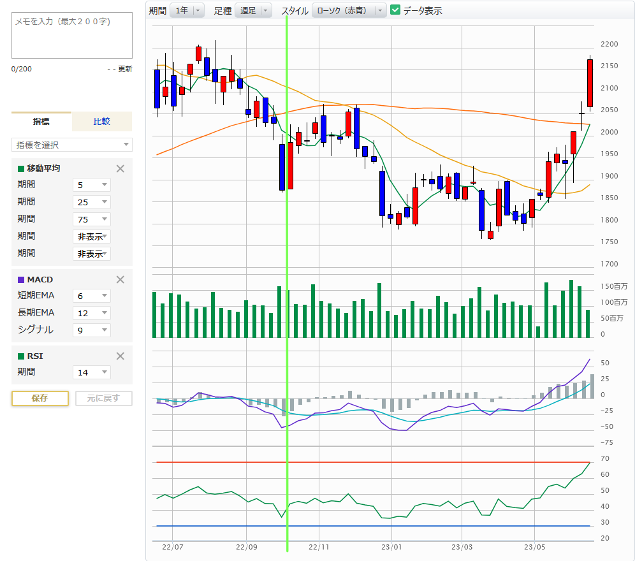Toggle the データ表示 checkbox
635x561 pixels.
pos(395,10)
